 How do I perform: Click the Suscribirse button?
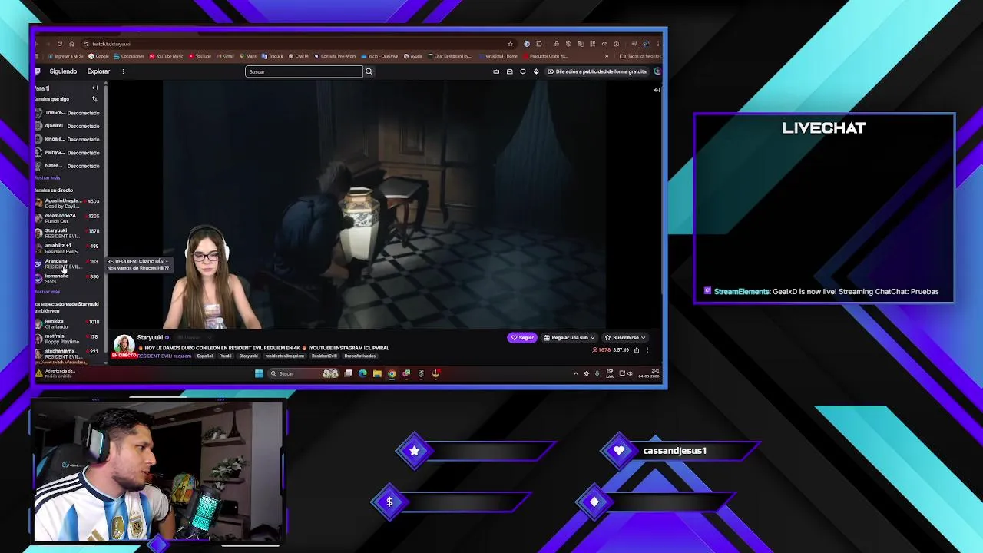(x=624, y=337)
